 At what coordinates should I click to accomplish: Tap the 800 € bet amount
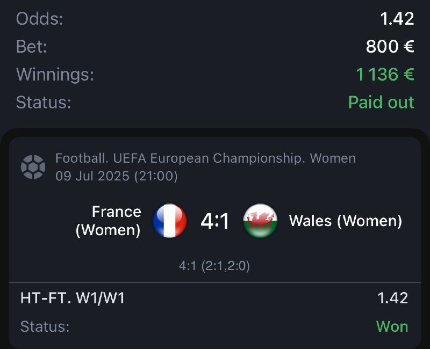click(x=390, y=47)
